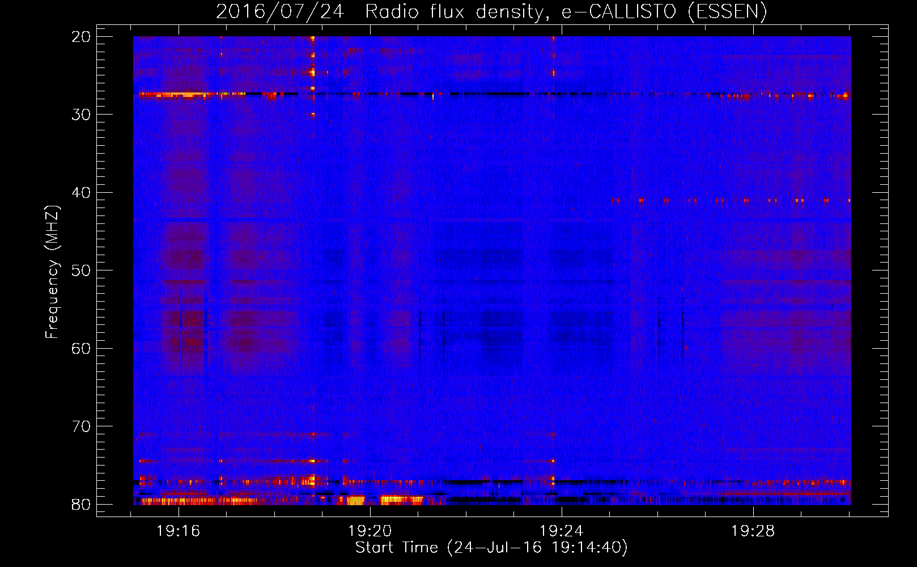
Task: Click the 20 MHz frequency tick label
Action: 81,37
